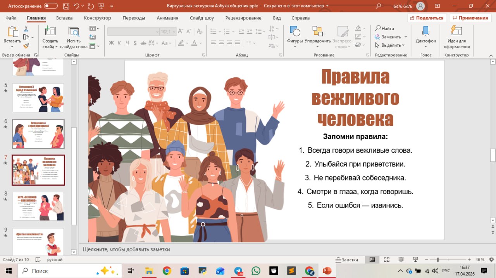Select the Format Painter brush icon

26,46
